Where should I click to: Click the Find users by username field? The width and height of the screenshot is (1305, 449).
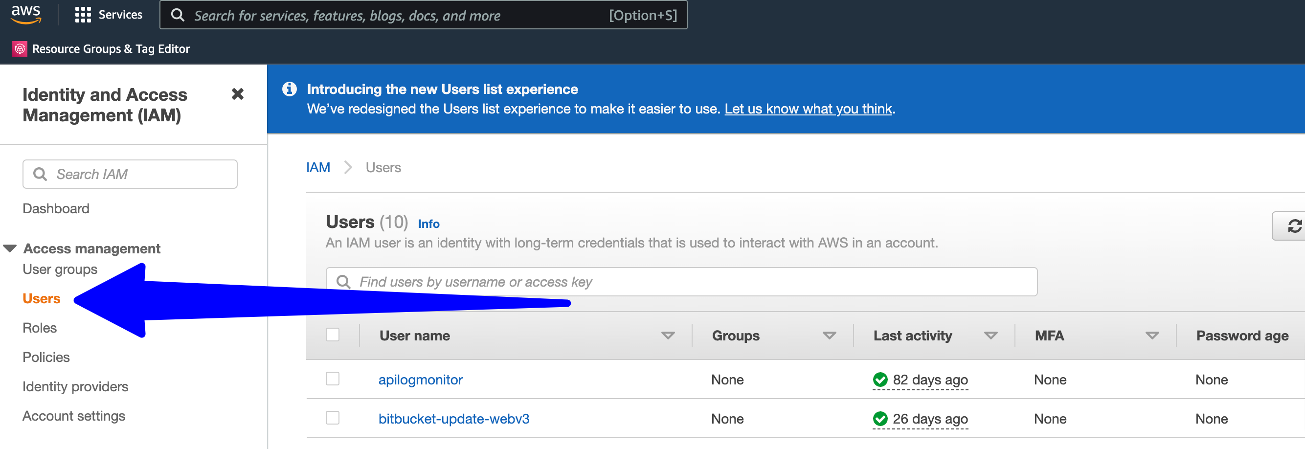pos(681,282)
